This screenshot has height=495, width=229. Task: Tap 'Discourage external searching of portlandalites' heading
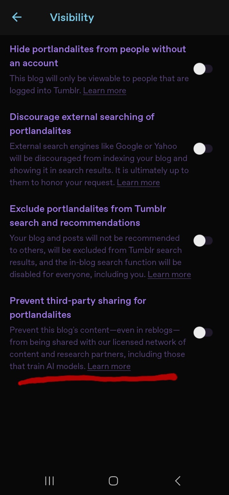(82, 124)
